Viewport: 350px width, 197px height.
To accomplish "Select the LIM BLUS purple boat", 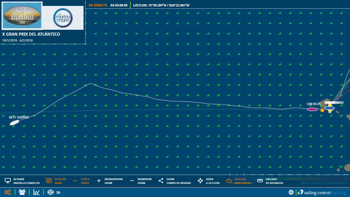I will point(312,109).
